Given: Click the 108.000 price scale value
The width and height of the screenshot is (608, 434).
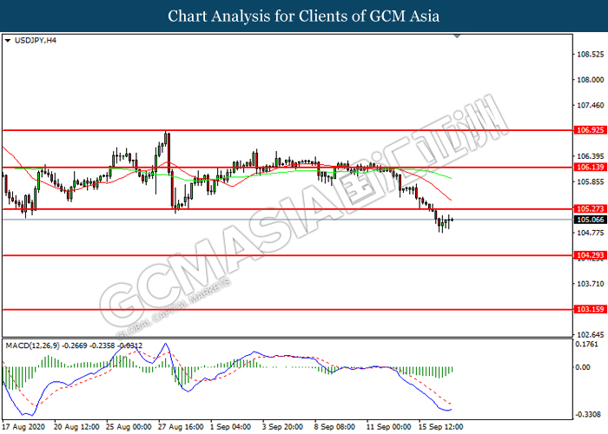Looking at the screenshot, I should pos(591,80).
